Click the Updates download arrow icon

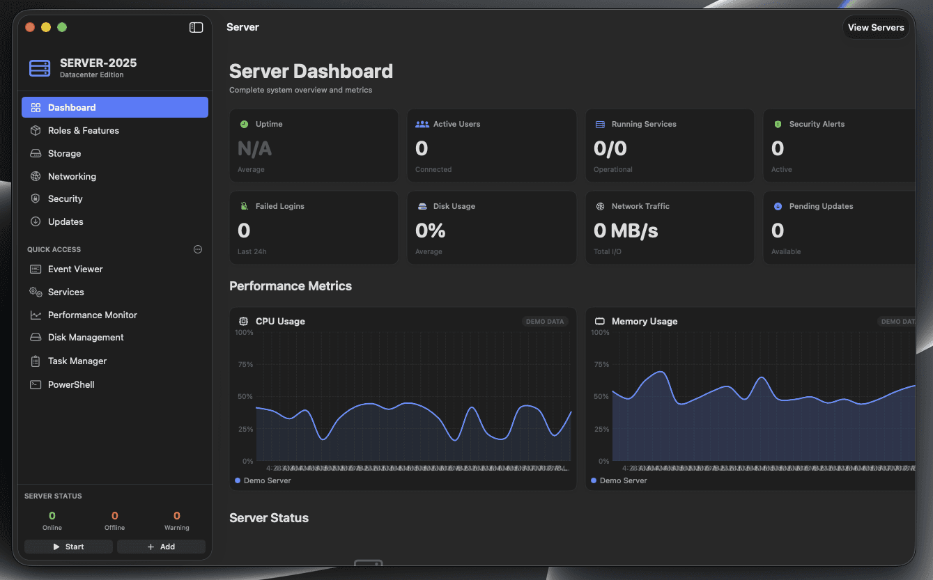tap(36, 221)
